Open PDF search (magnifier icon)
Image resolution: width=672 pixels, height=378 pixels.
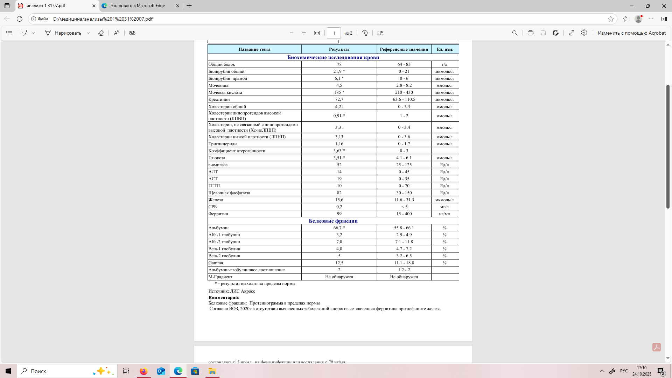(514, 33)
